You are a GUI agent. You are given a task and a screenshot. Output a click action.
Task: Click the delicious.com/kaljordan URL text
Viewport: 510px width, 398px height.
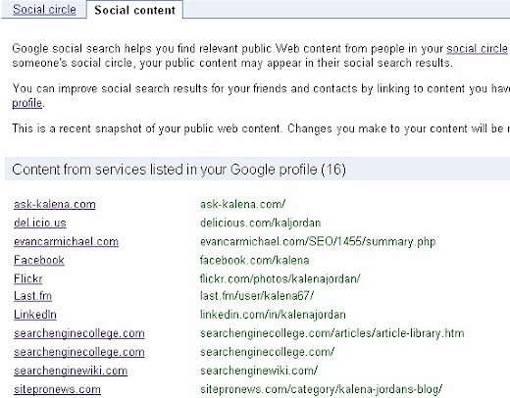click(x=260, y=223)
